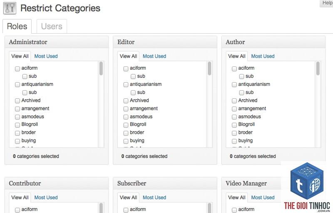The image size is (333, 213).
Task: Click the Administrator category list scrollbar
Action: [x=101, y=69]
